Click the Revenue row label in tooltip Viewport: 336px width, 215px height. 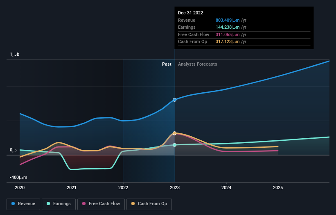(x=187, y=20)
